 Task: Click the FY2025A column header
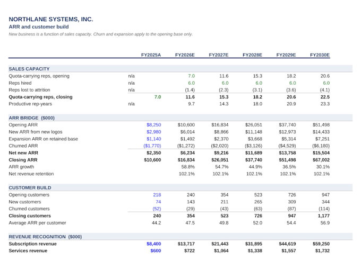click(151, 55)
